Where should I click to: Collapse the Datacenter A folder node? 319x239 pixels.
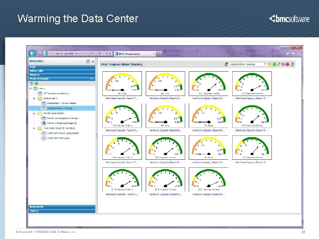click(34, 98)
